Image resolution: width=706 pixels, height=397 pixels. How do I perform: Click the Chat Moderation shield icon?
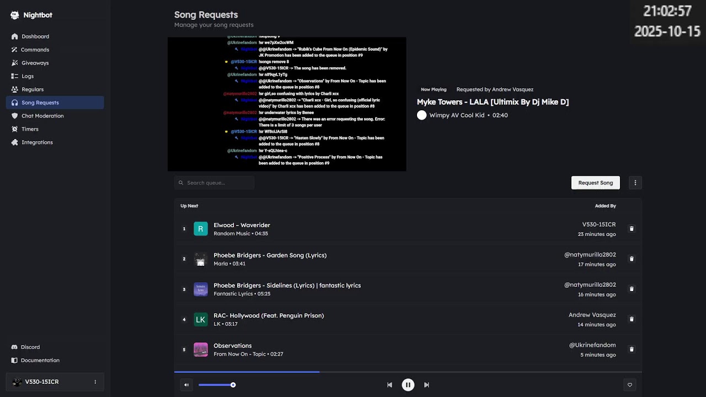tap(15, 116)
